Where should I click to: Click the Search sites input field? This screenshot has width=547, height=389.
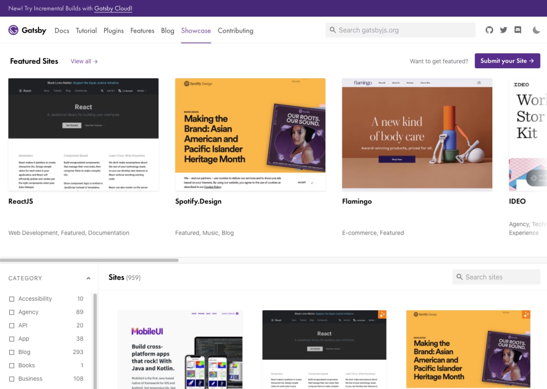coord(496,277)
